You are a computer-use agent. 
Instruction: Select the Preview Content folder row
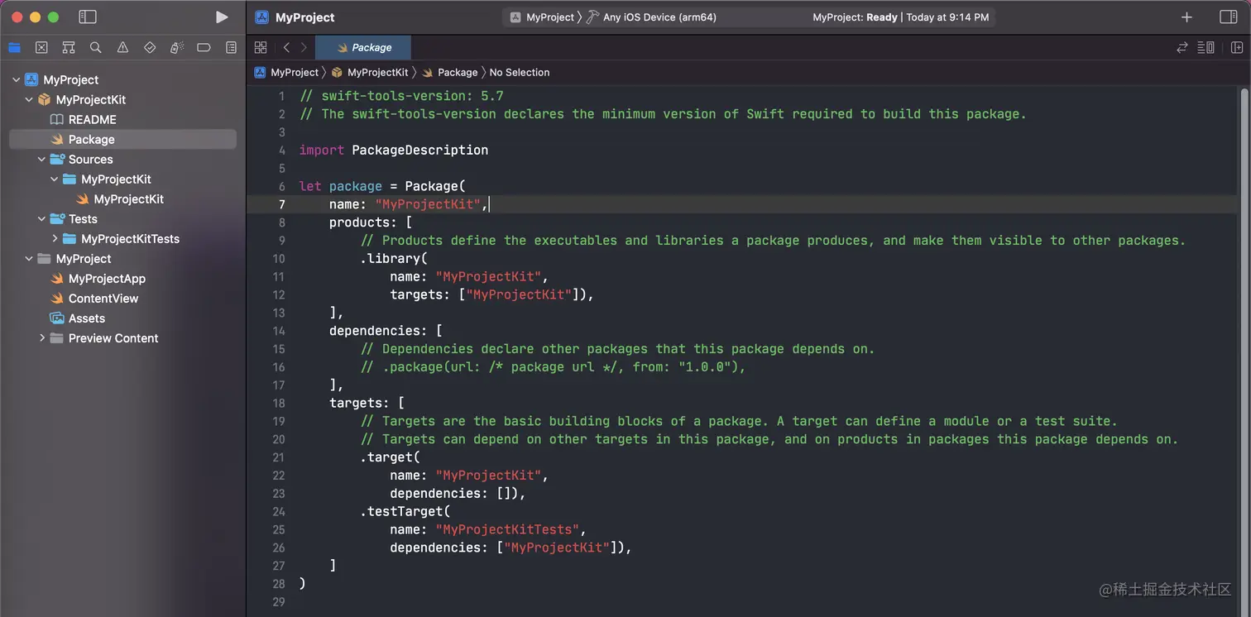pos(122,338)
